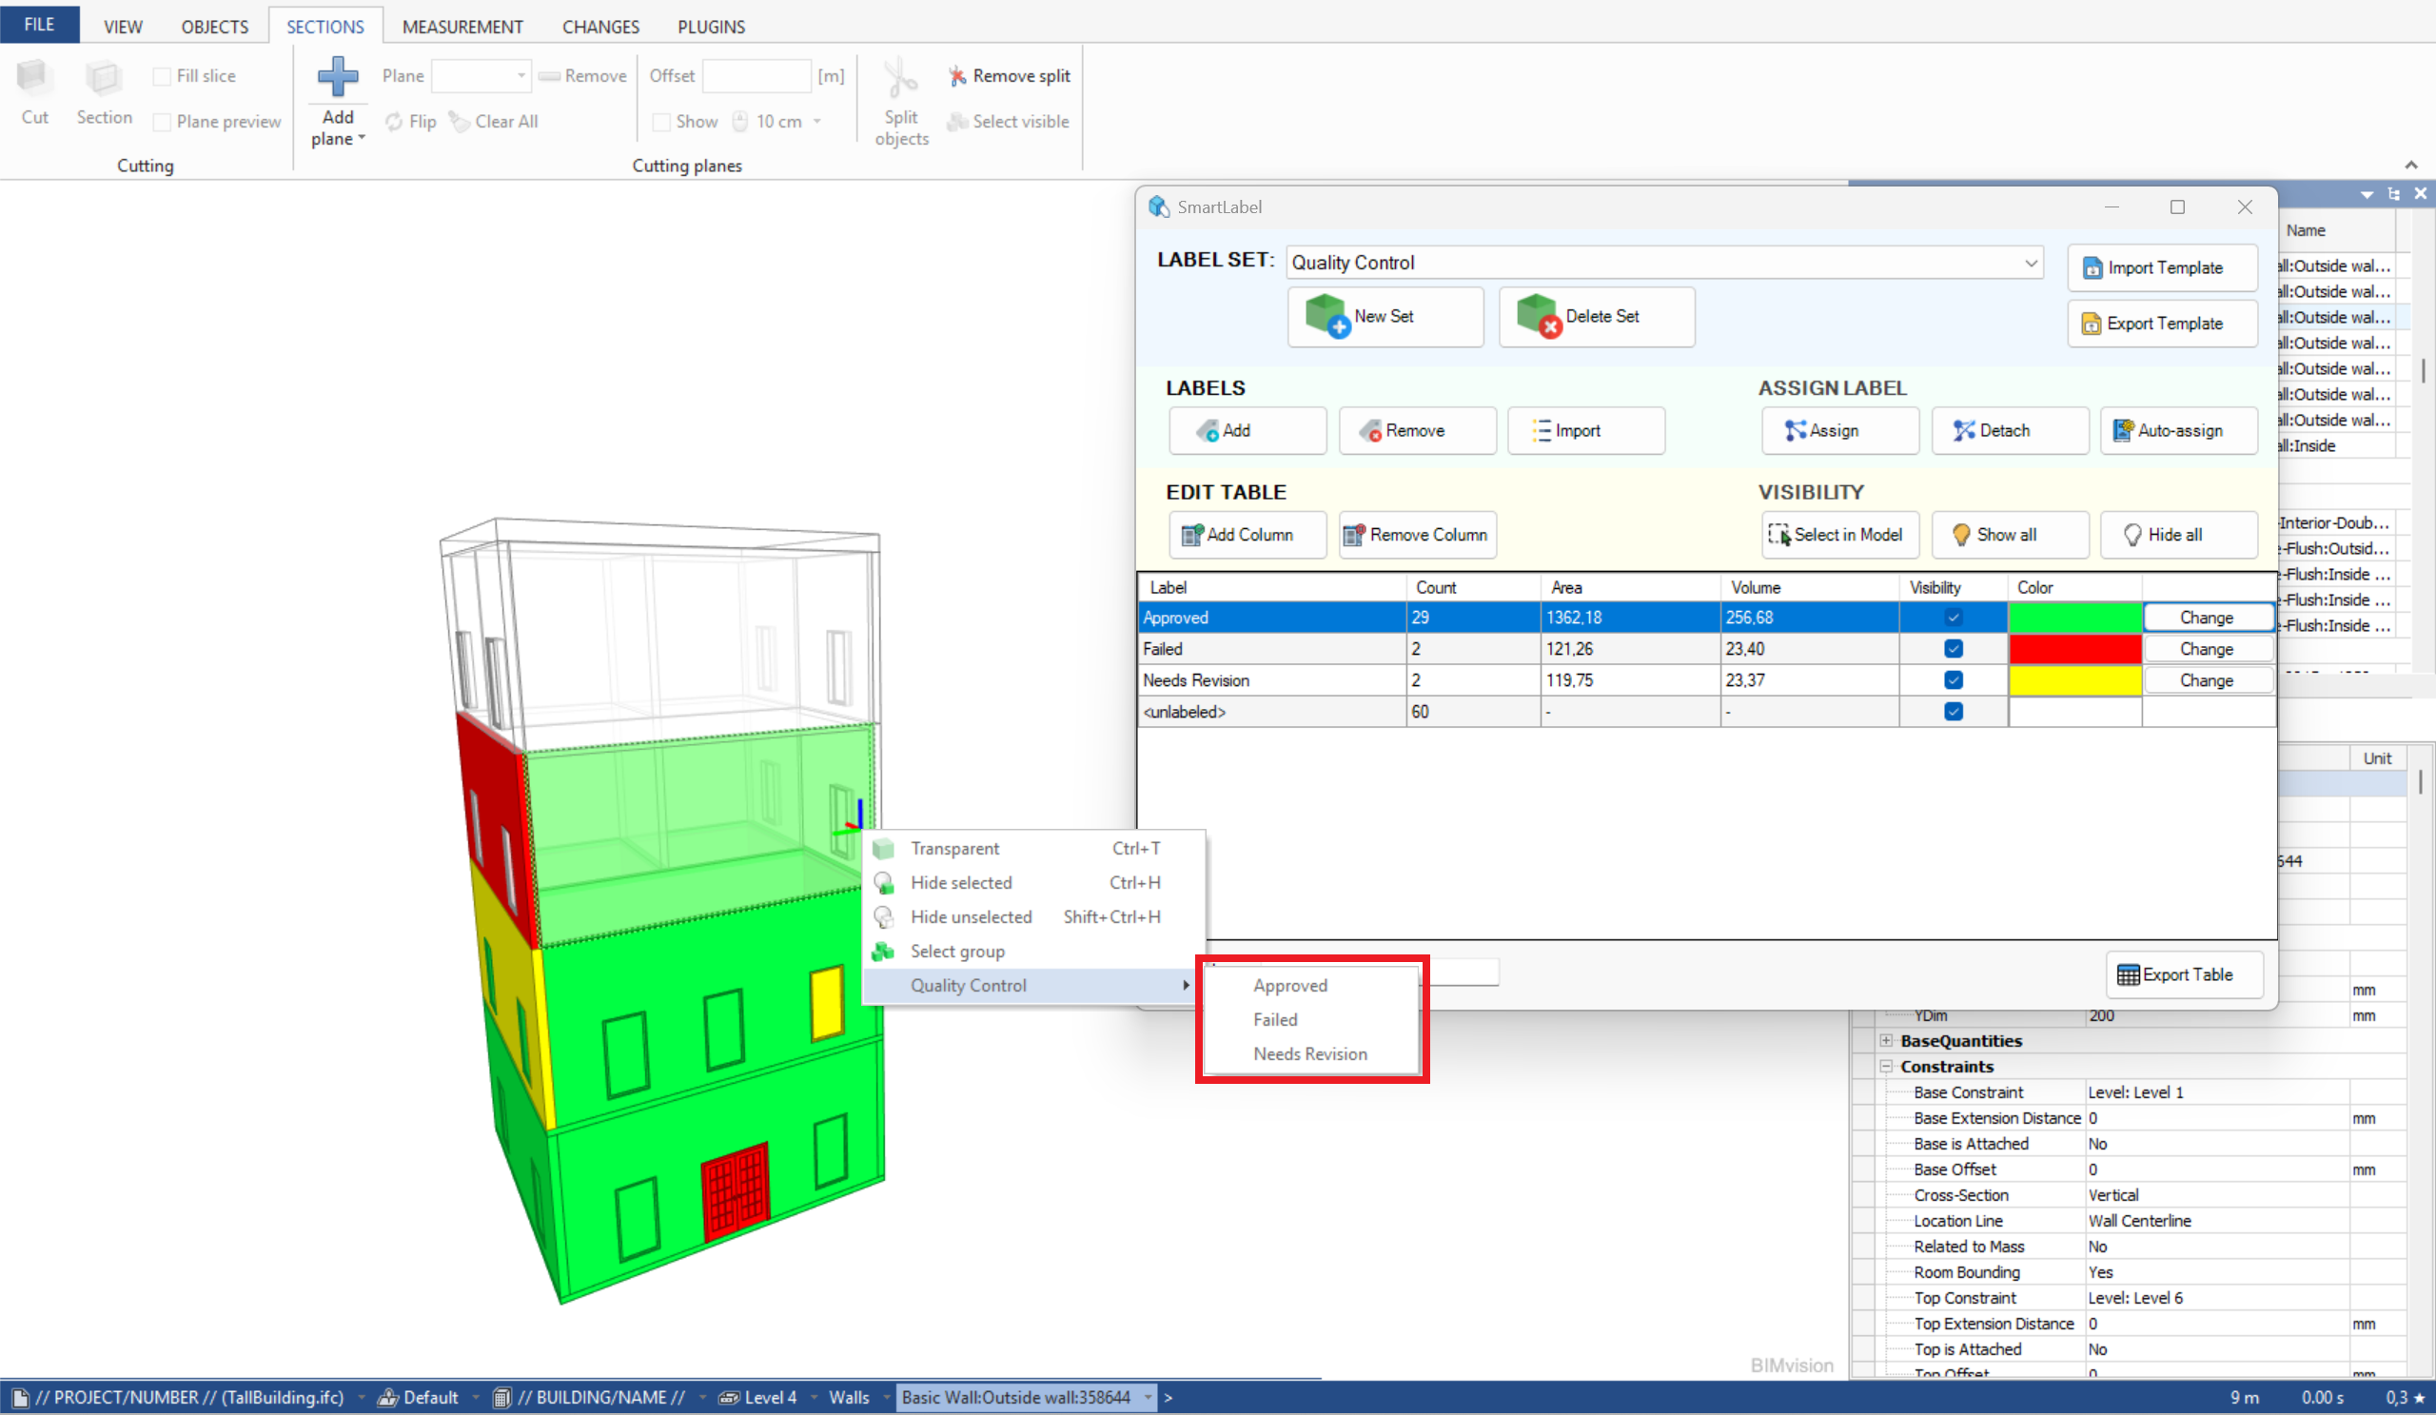Toggle visibility for unlabeled row

click(x=1954, y=712)
